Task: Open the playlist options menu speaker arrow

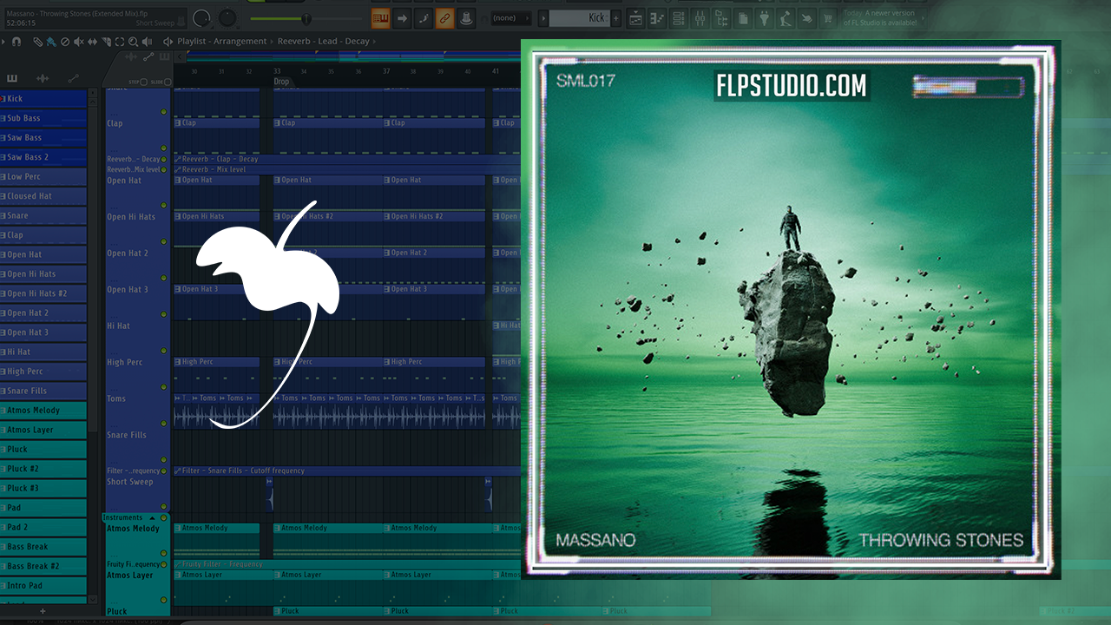Action: 168,42
